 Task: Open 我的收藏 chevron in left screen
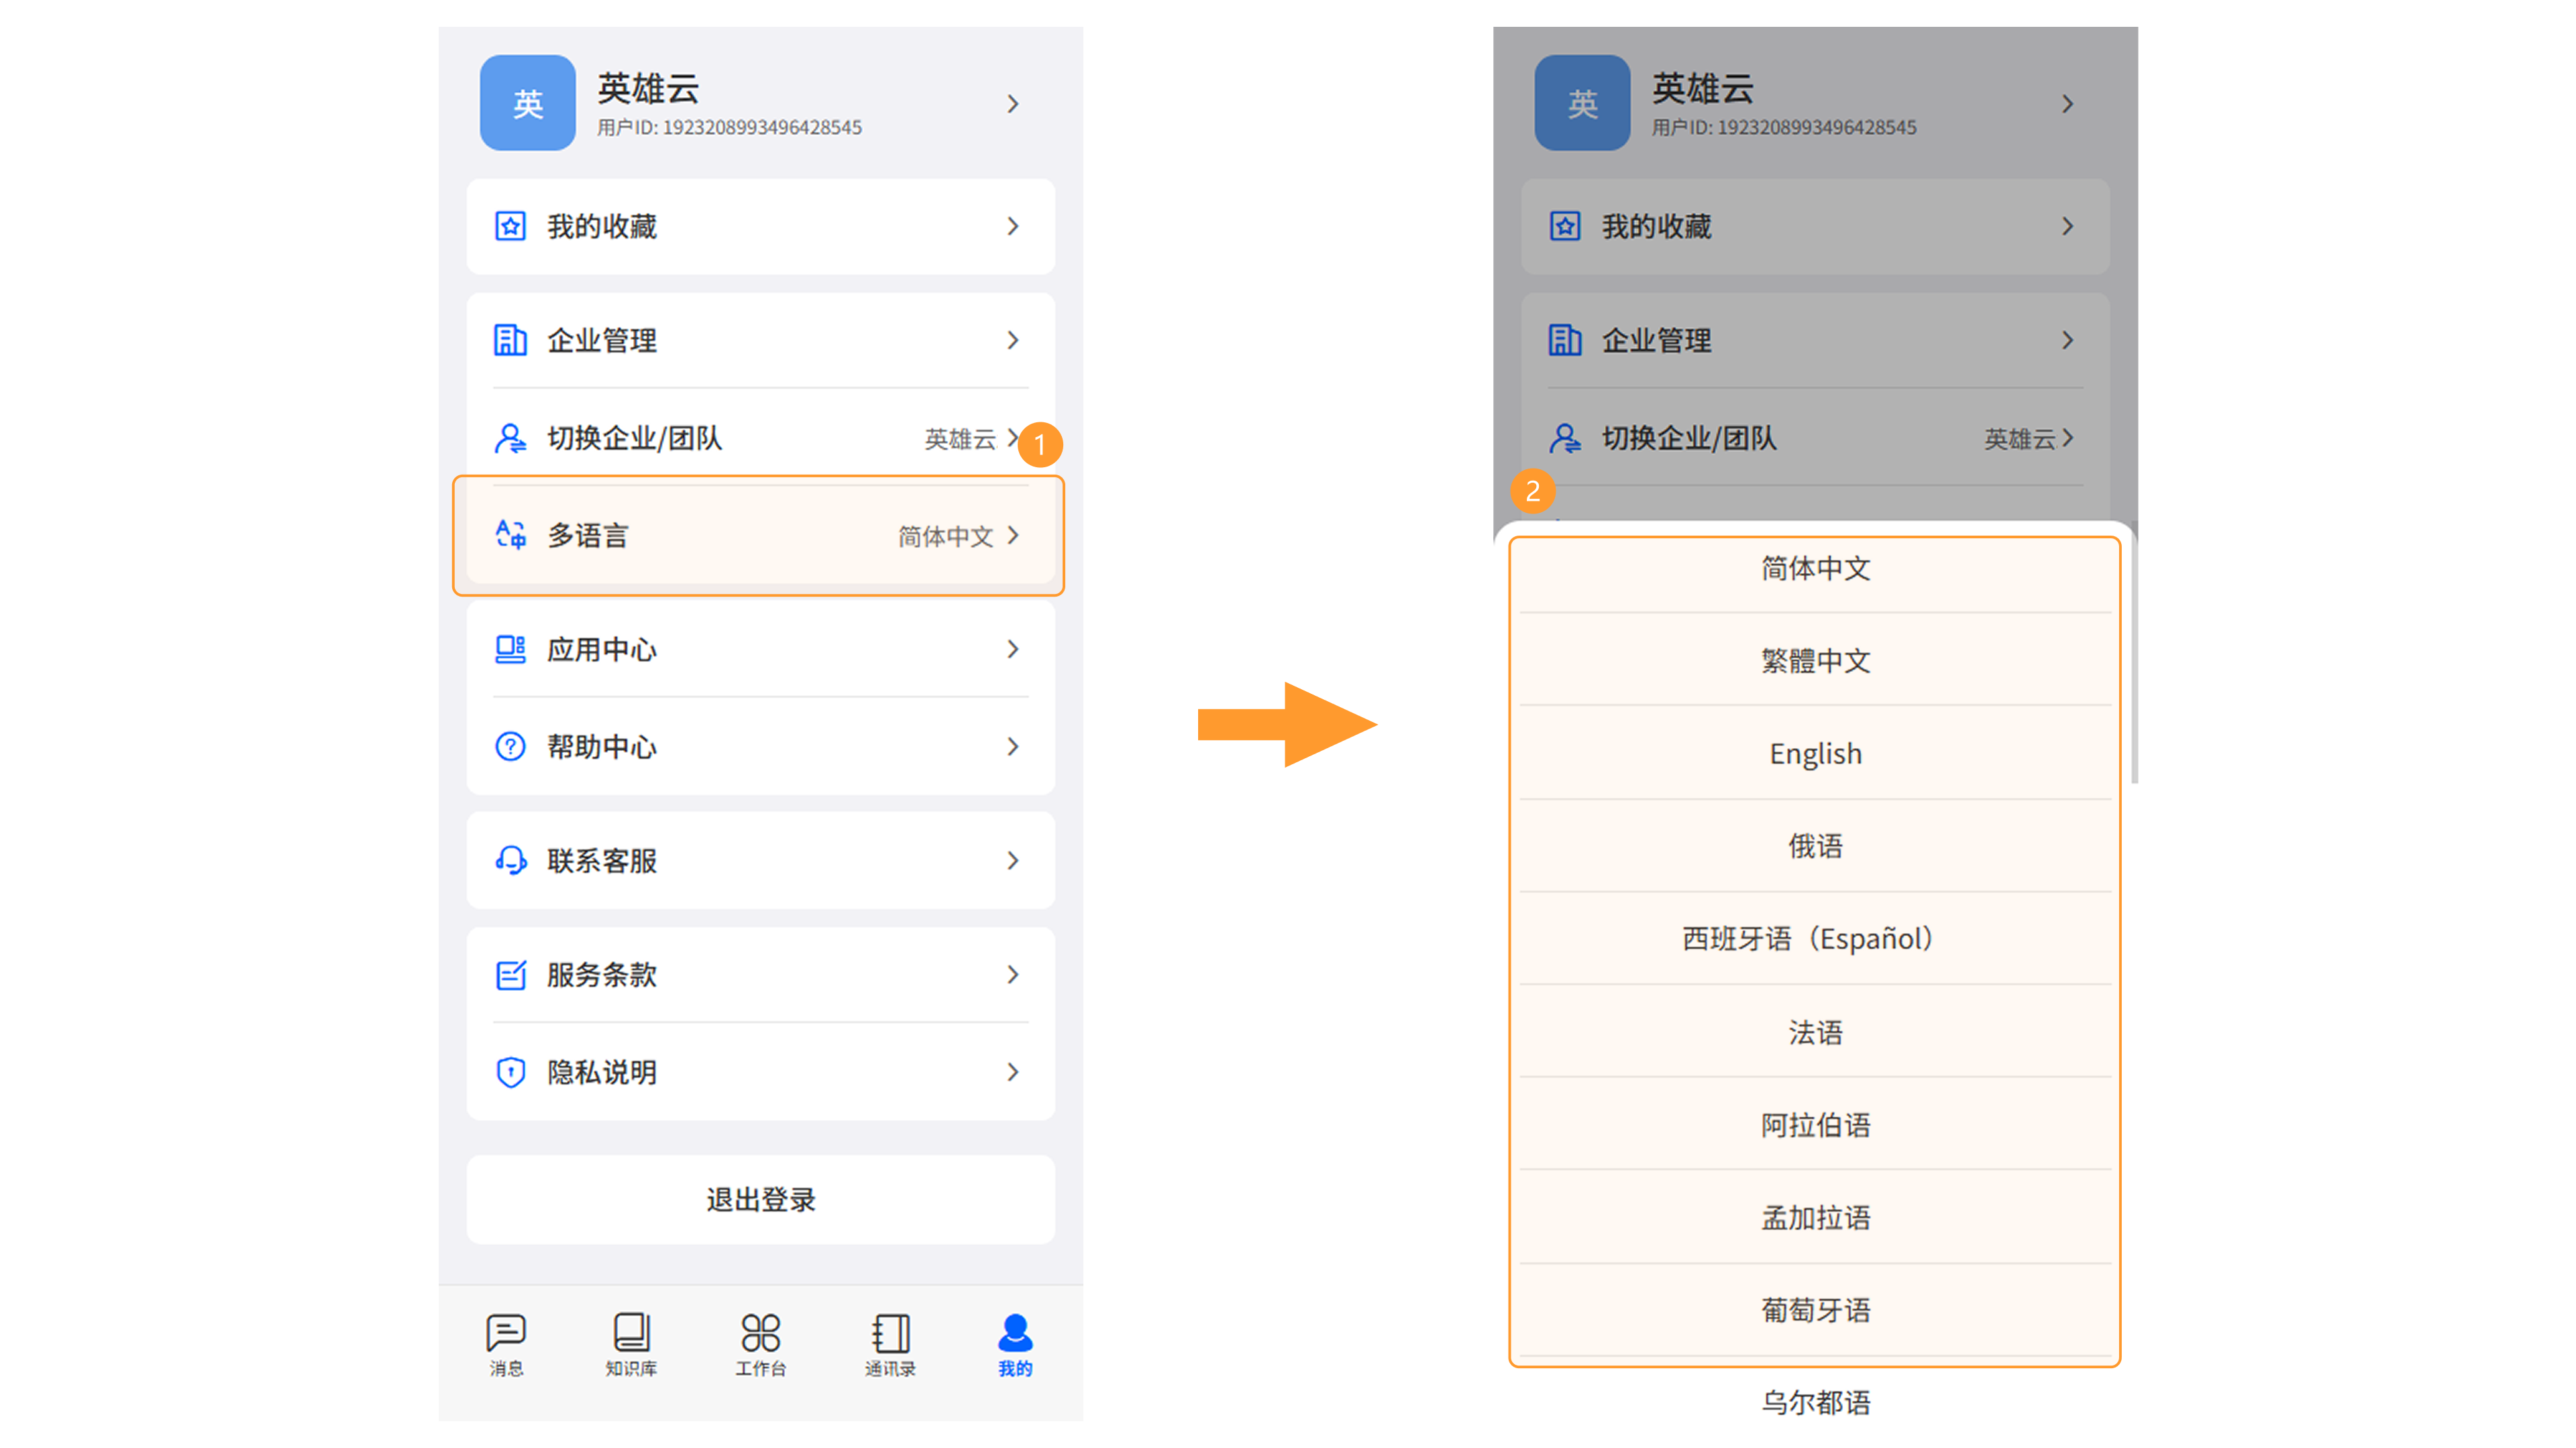click(1013, 227)
